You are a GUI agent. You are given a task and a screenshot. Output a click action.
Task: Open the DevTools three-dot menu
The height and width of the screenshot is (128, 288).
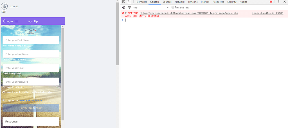click(279, 2)
